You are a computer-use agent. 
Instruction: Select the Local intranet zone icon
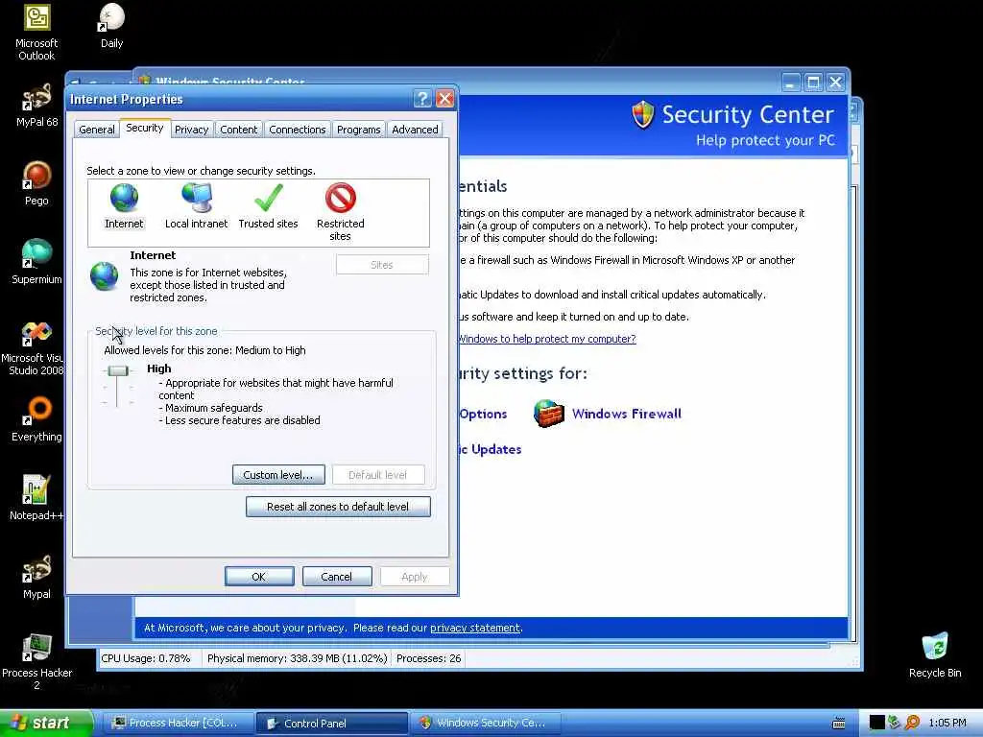197,198
